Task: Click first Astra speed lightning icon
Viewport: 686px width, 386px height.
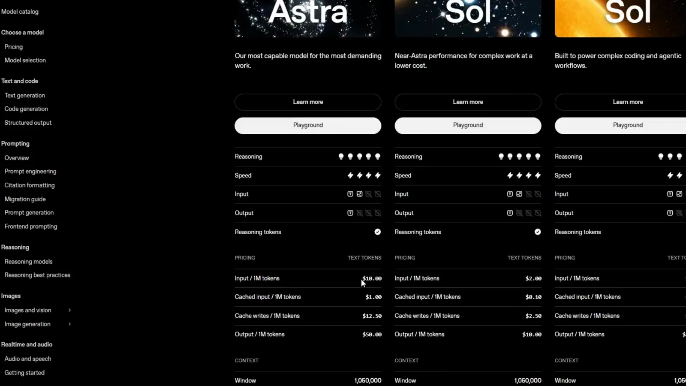Action: click(x=350, y=175)
